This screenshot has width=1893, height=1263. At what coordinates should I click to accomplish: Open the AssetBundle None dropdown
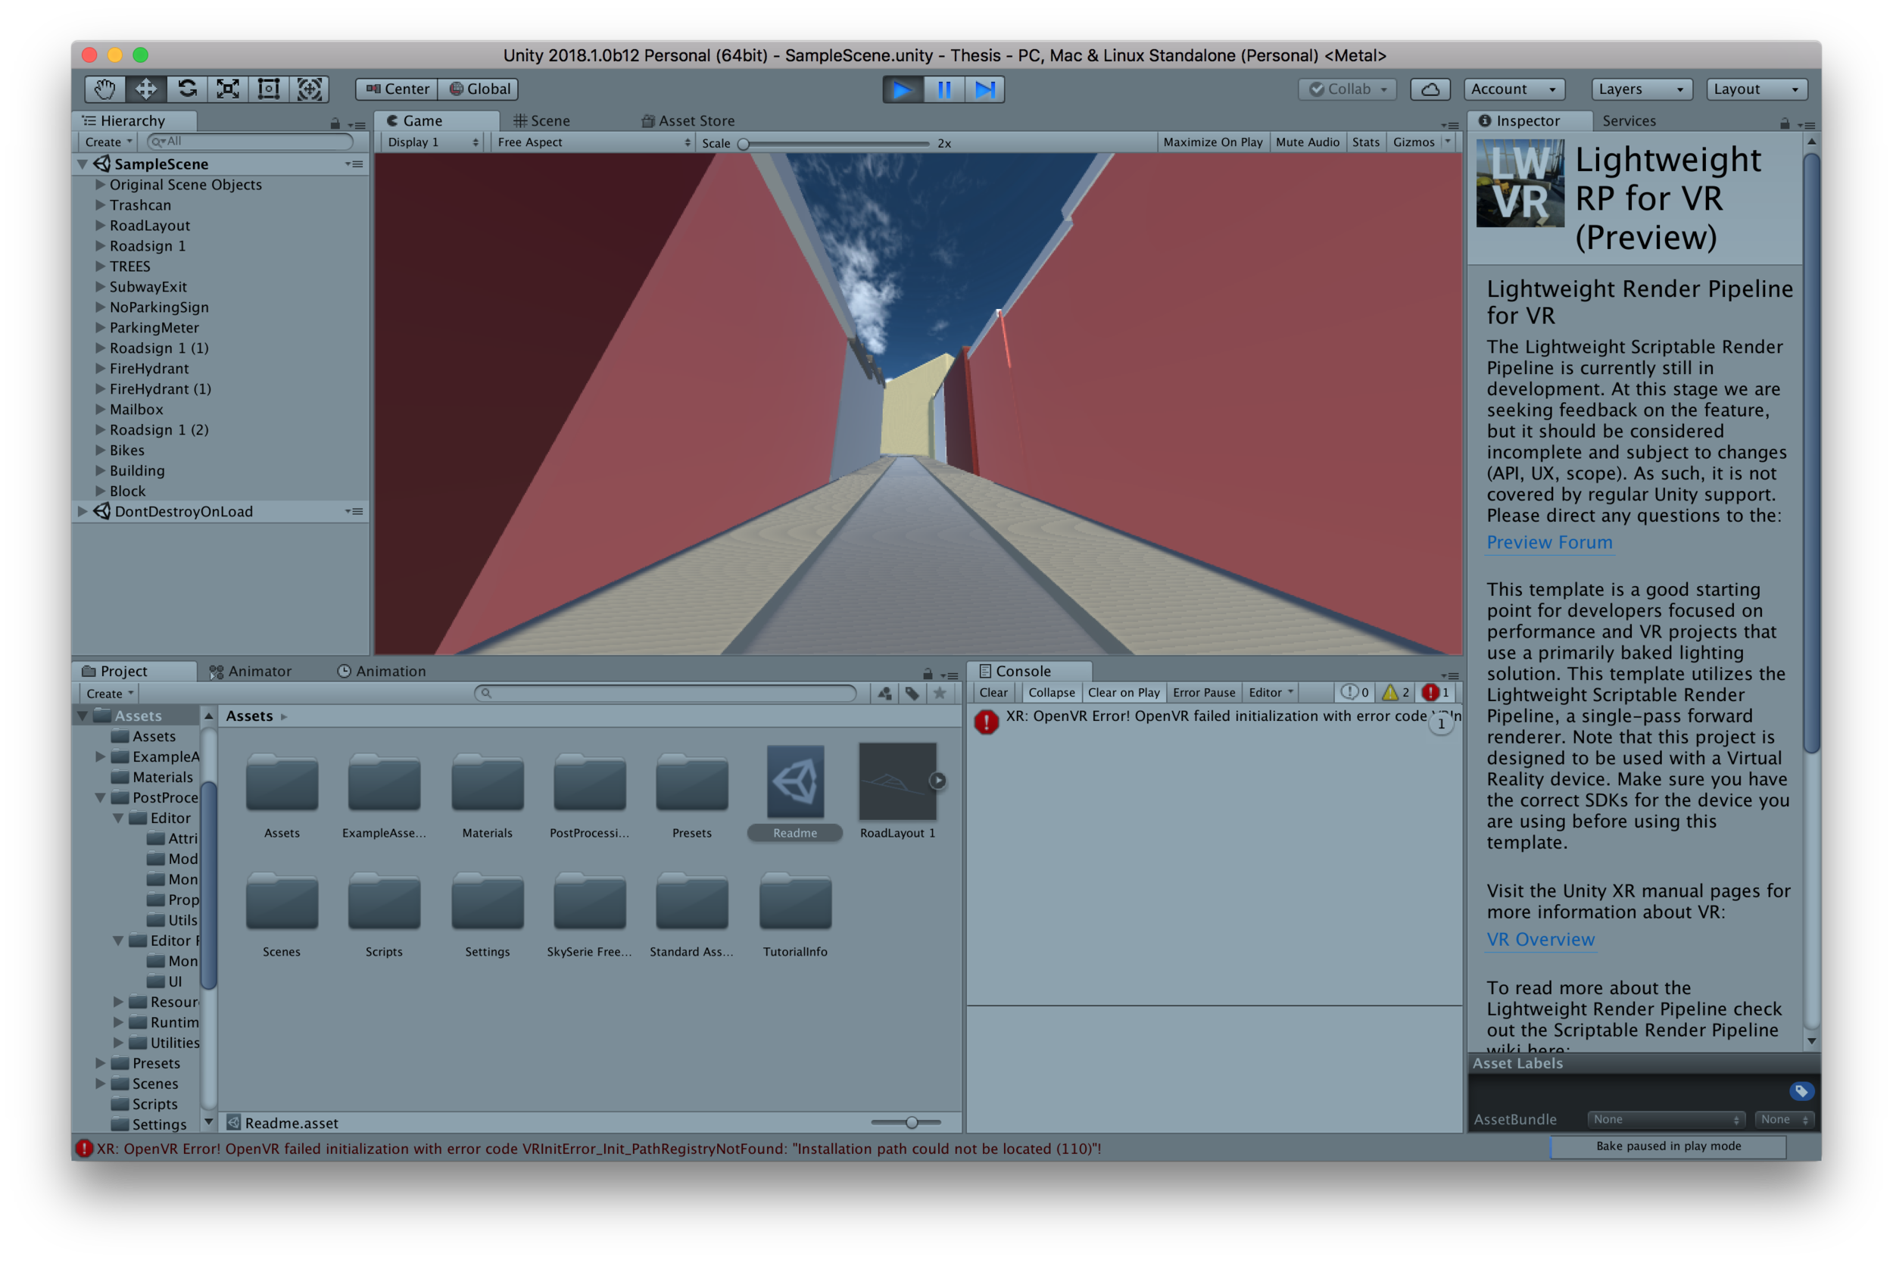[x=1664, y=1119]
